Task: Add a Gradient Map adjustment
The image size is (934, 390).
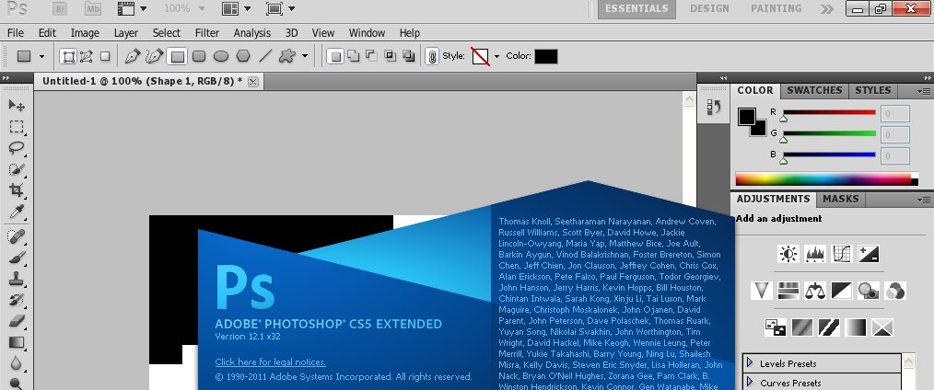Action: click(x=856, y=327)
